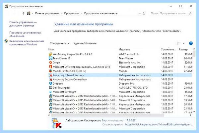Open Включение или отключение компонентов Windows link

(27, 43)
